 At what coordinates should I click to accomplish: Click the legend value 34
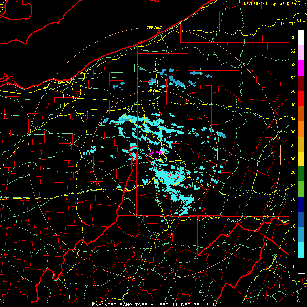[293, 145]
